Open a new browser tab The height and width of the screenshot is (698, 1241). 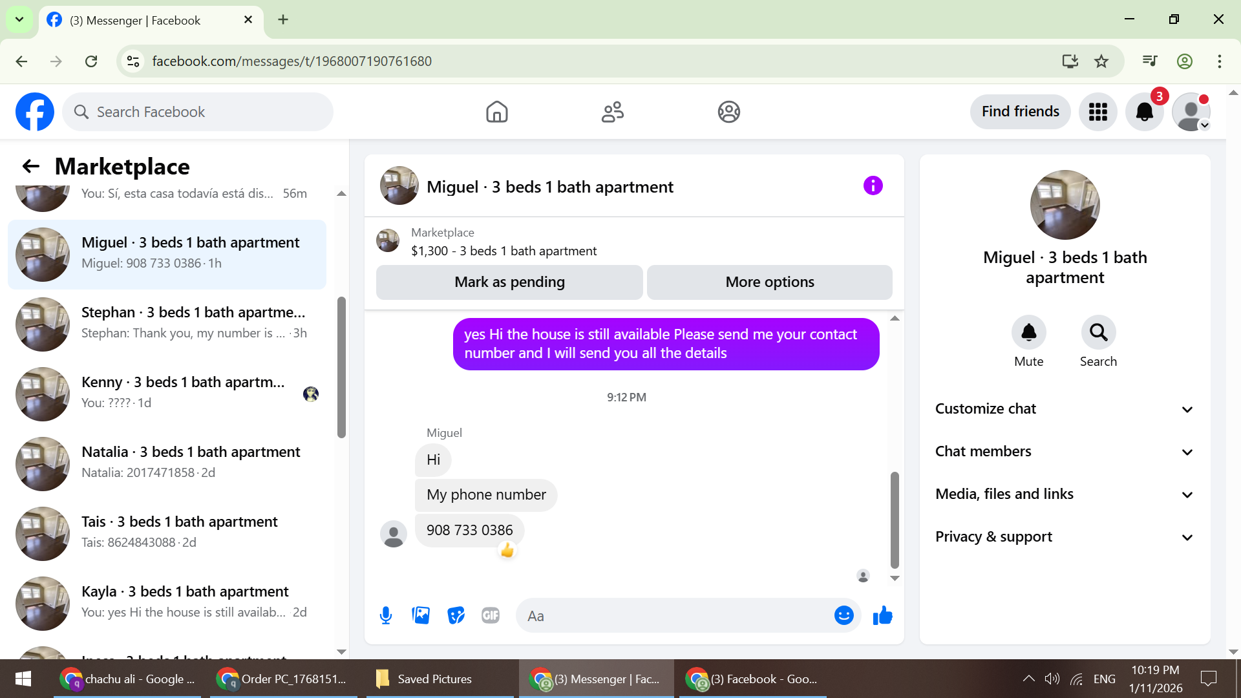tap(283, 20)
